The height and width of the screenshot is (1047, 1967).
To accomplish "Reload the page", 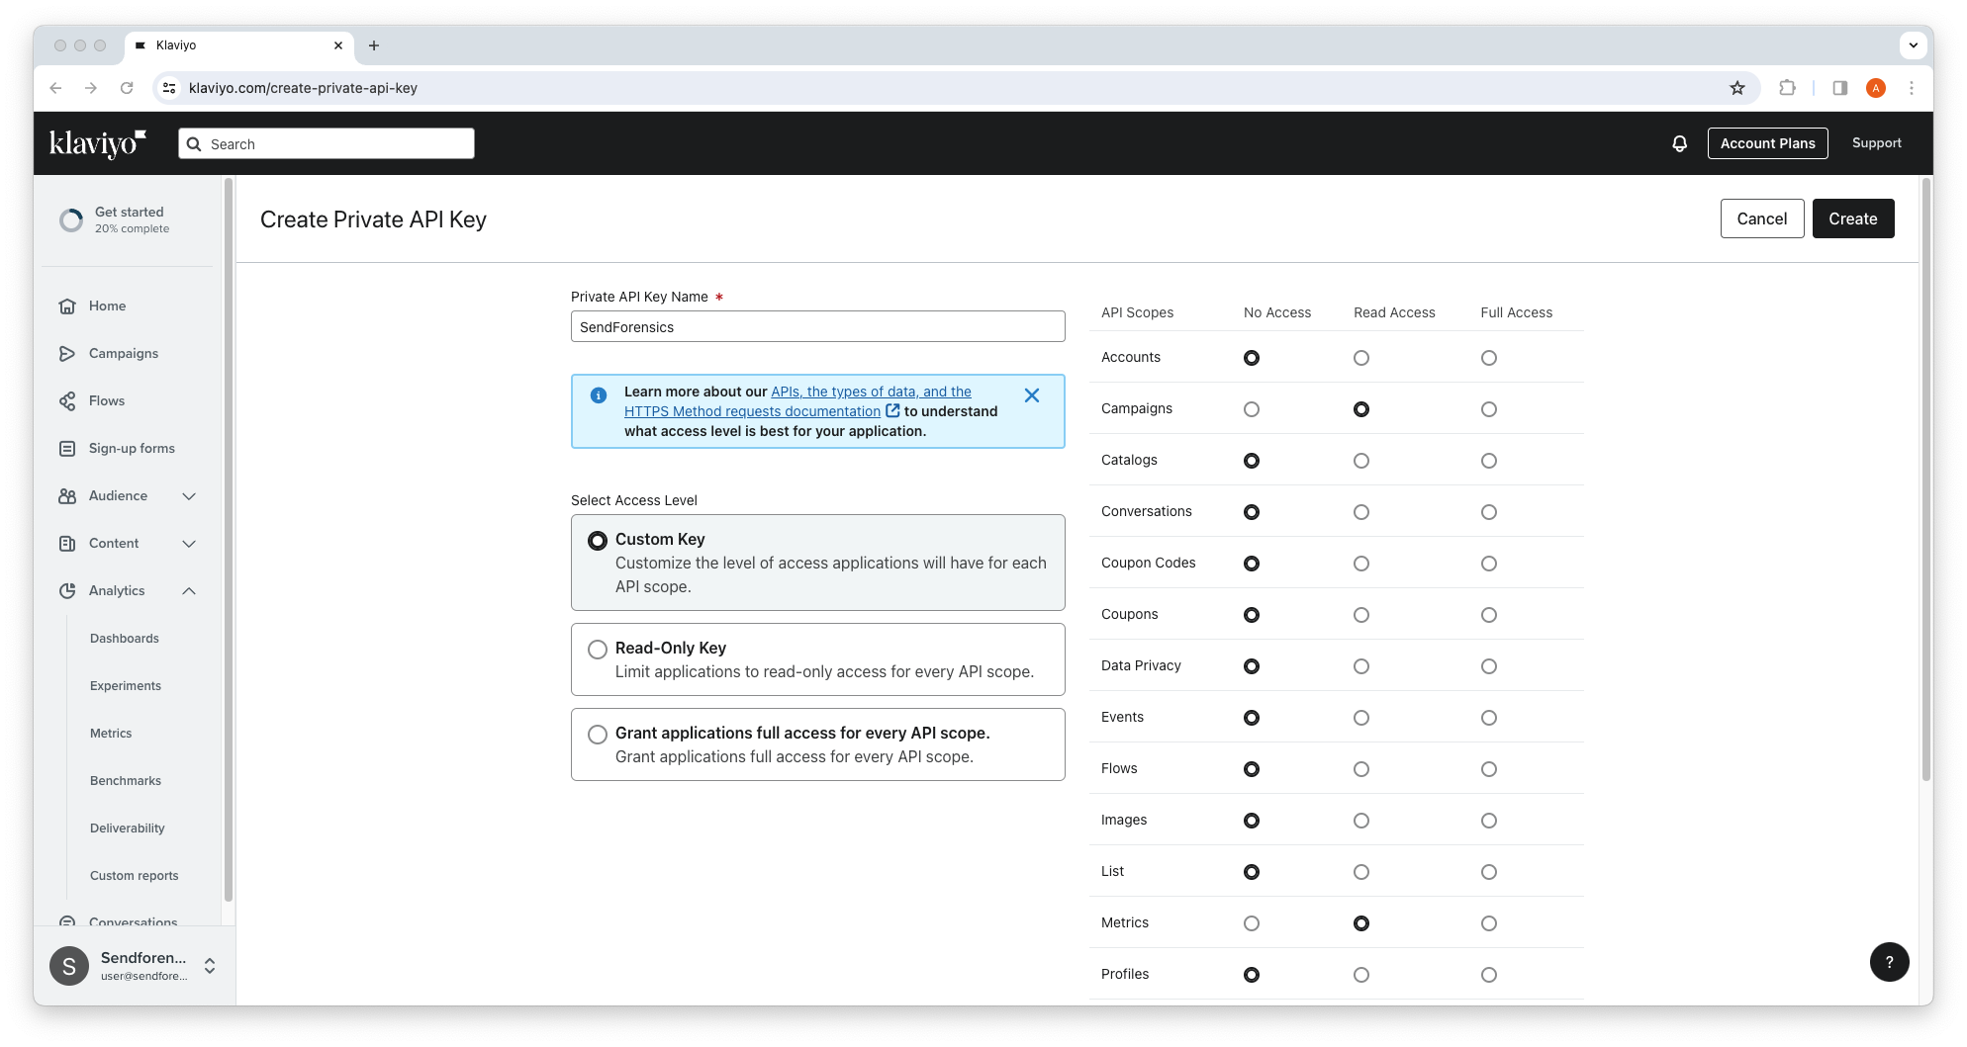I will click(127, 88).
